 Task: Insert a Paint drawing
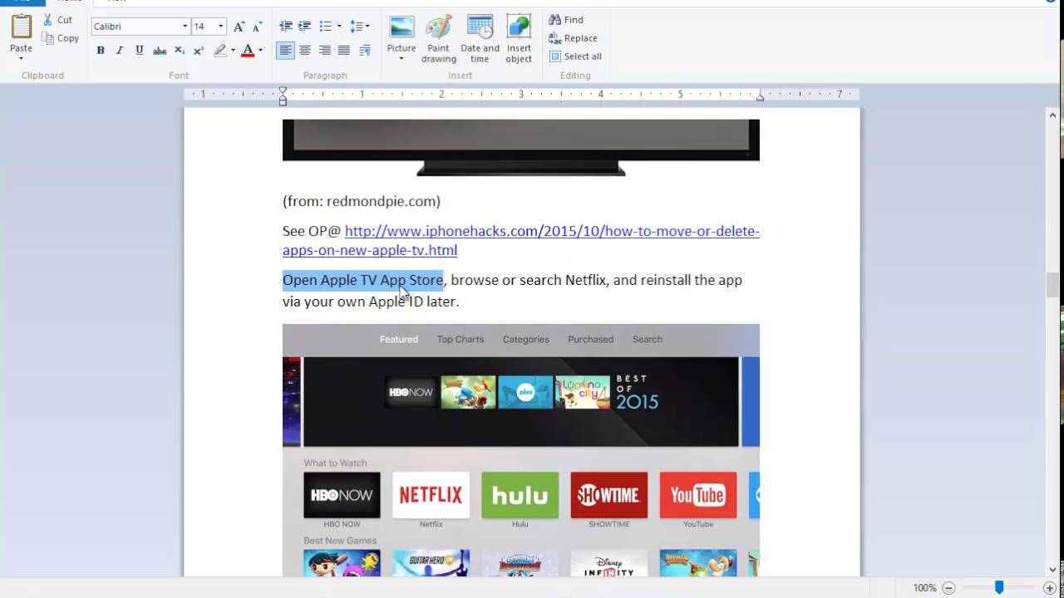[x=438, y=39]
